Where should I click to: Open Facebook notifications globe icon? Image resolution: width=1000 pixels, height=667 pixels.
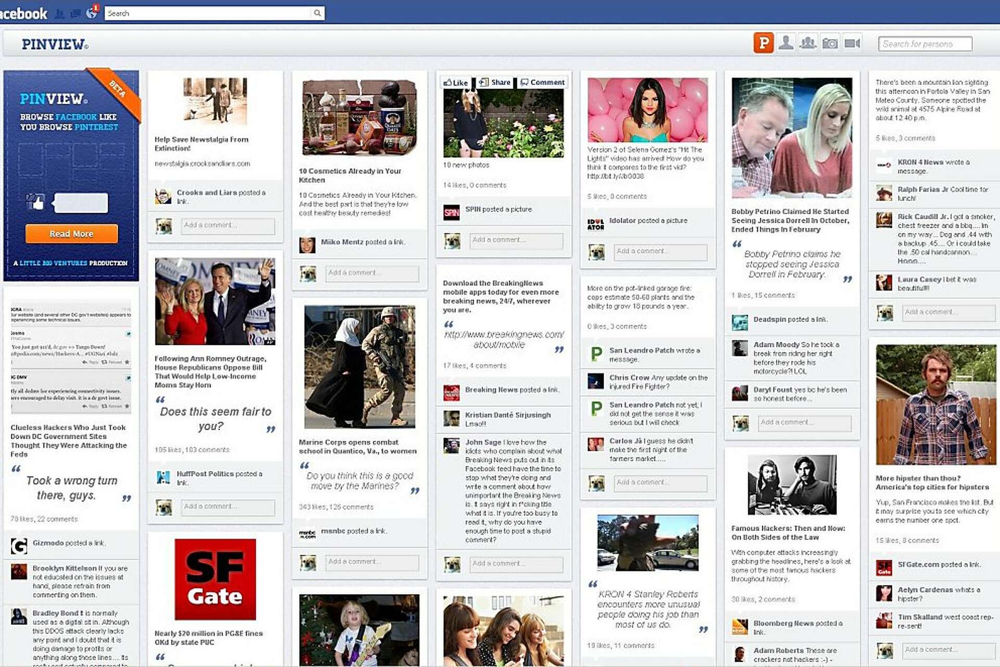pyautogui.click(x=92, y=14)
